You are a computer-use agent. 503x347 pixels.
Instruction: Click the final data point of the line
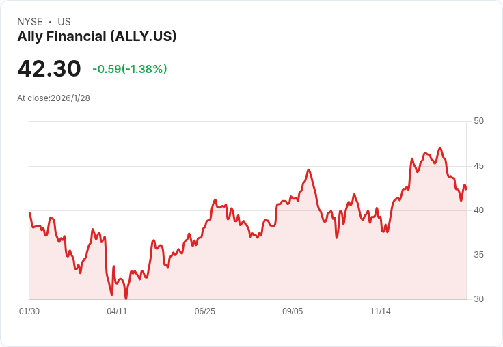[x=466, y=189]
